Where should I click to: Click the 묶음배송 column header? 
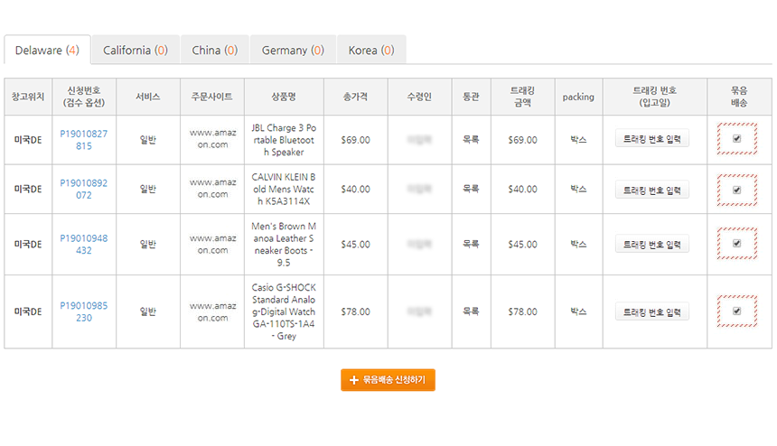739,97
